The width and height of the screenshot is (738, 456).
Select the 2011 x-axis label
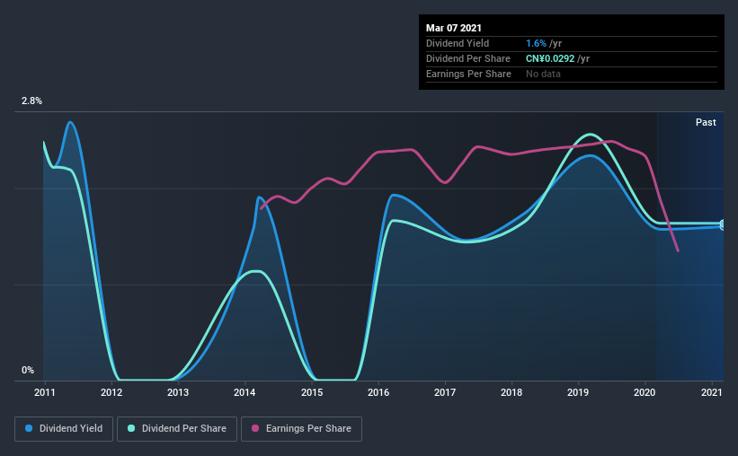click(45, 392)
